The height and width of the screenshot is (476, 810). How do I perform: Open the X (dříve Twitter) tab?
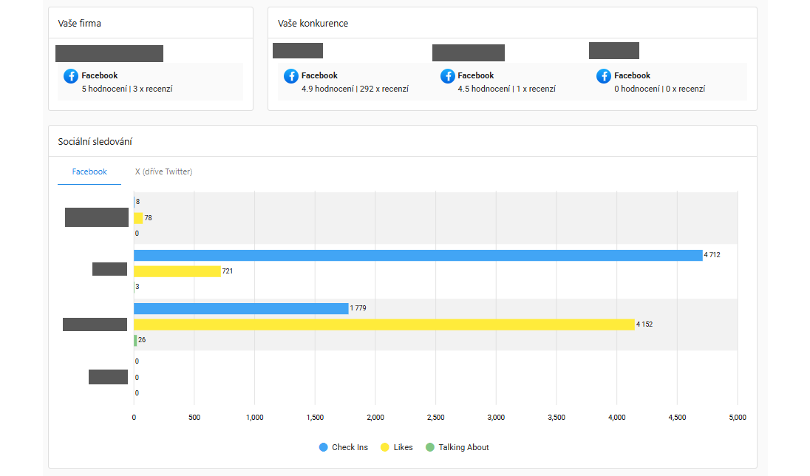(163, 171)
